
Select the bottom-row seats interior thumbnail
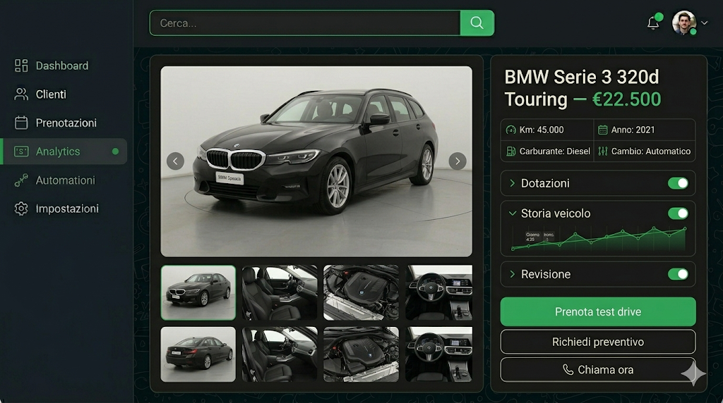[280, 354]
